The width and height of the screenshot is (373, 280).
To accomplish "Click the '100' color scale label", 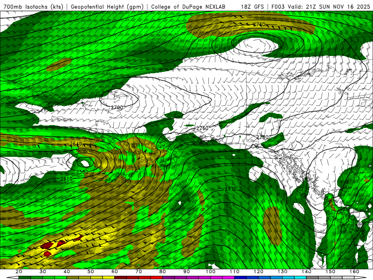I will coord(211,272).
